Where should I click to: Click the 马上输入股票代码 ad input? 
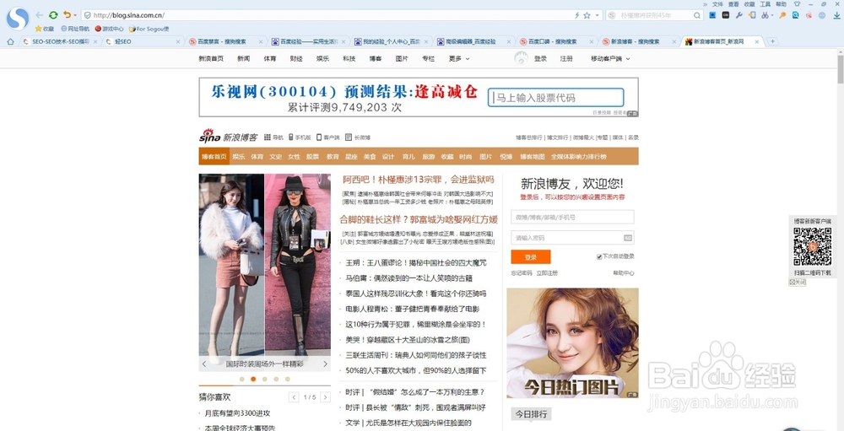(556, 98)
